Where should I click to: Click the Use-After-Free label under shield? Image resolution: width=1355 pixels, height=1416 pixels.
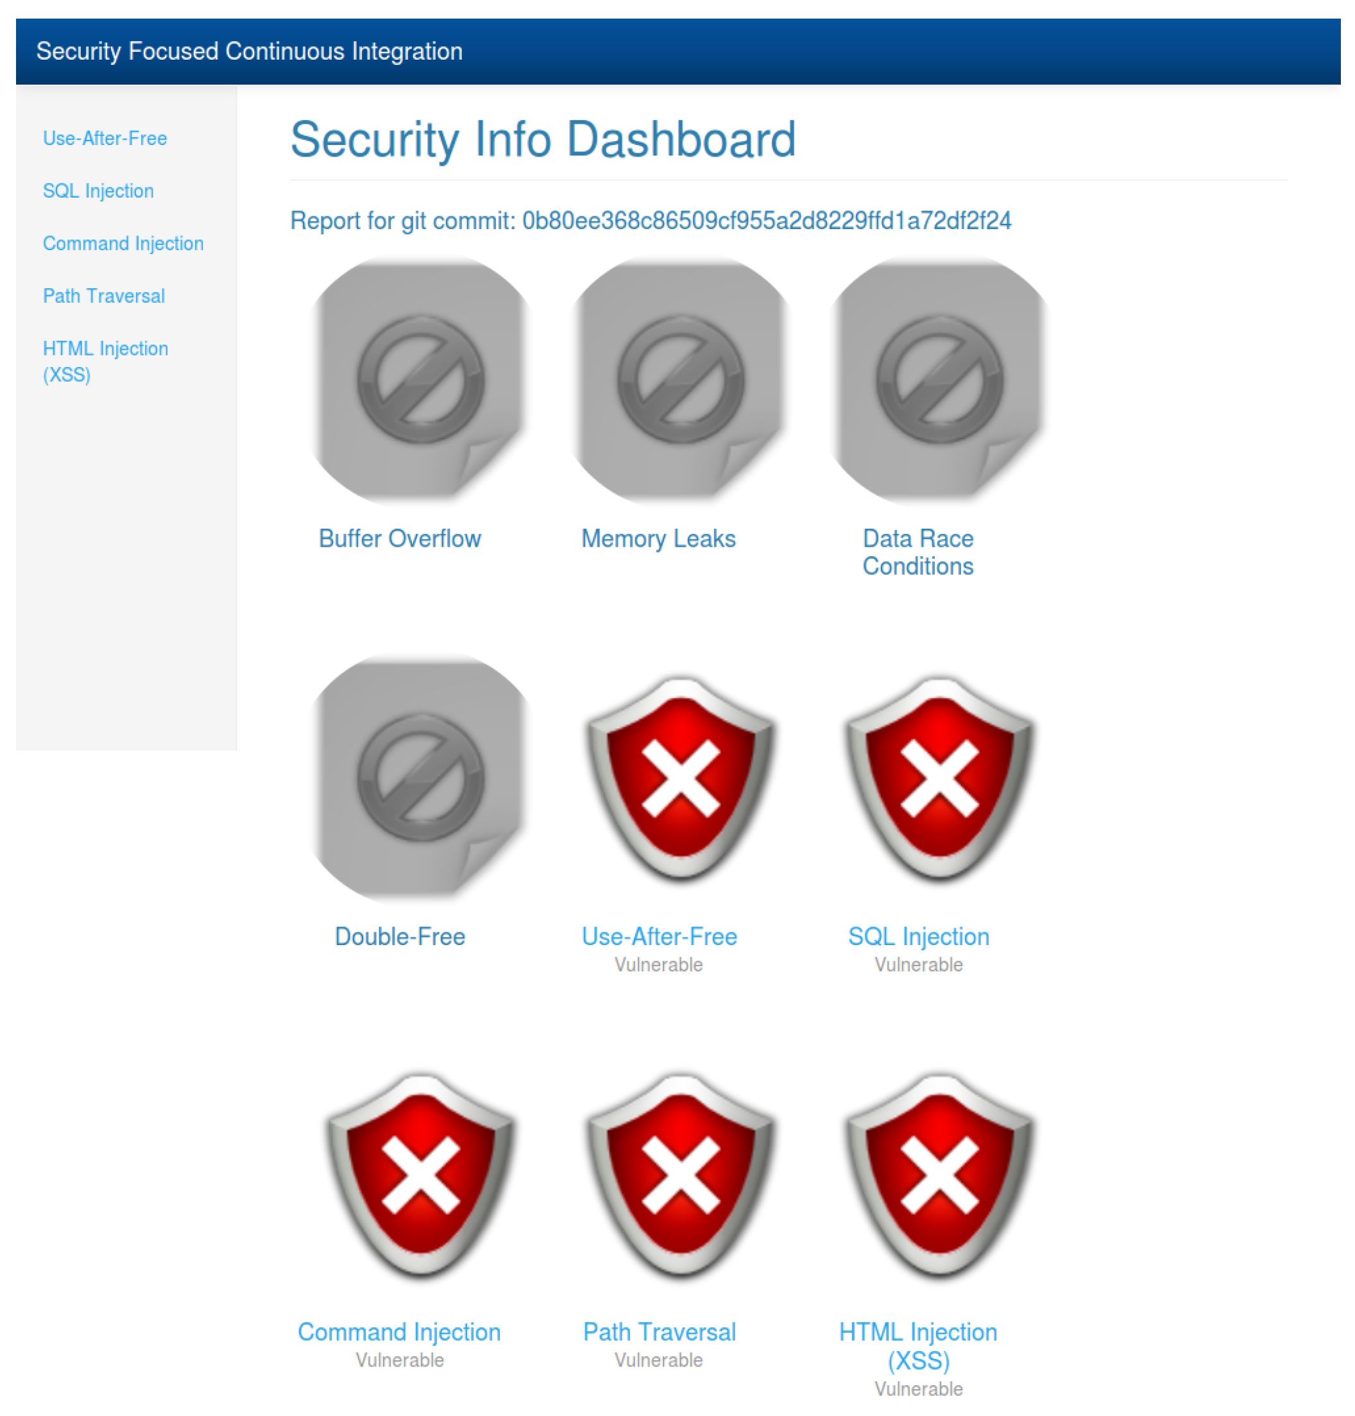(x=659, y=937)
